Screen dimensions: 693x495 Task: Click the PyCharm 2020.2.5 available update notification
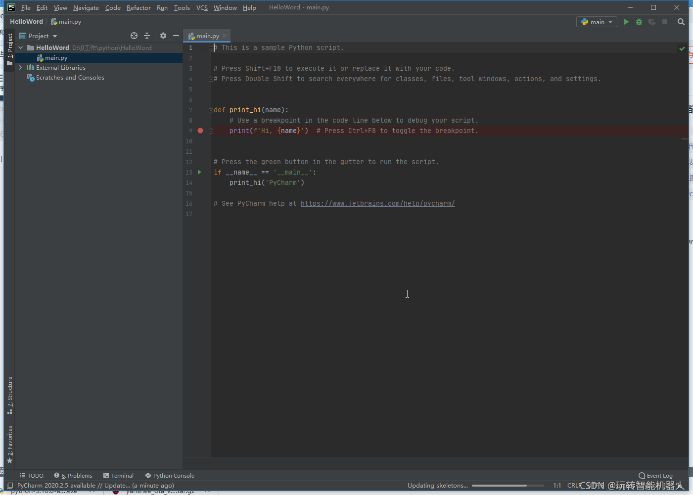click(95, 486)
